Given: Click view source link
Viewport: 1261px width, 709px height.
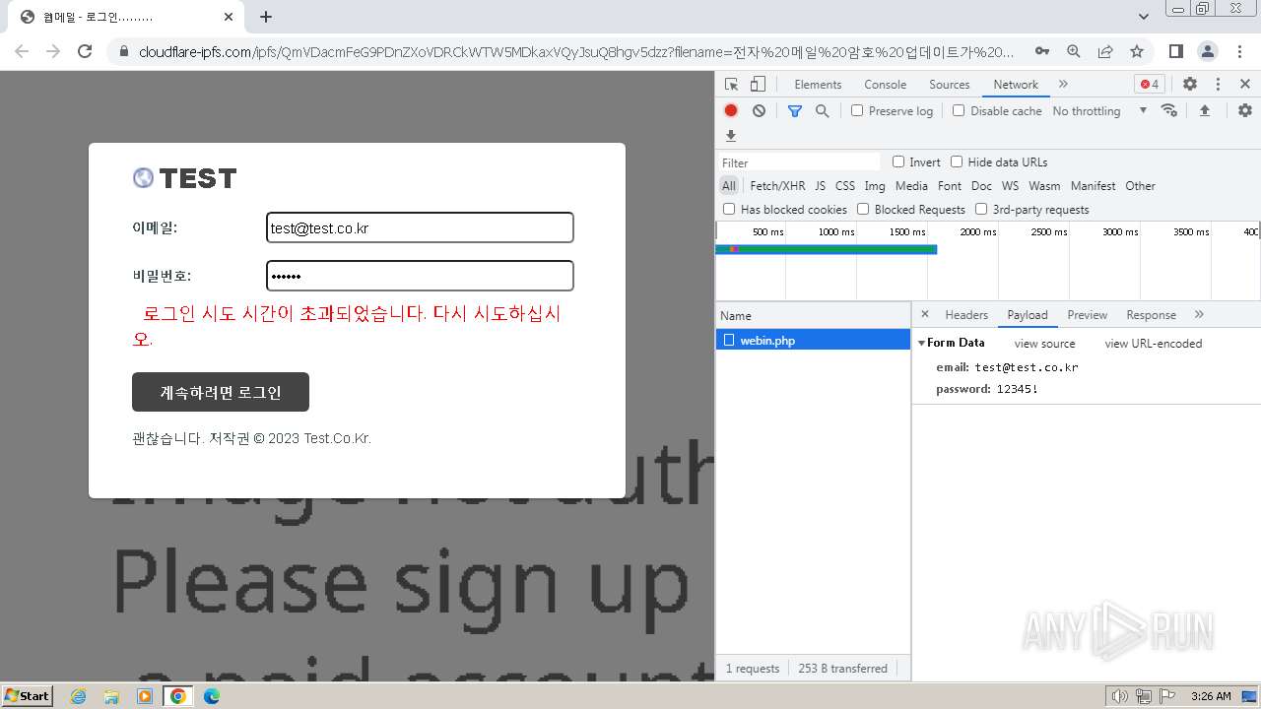Looking at the screenshot, I should 1044,344.
